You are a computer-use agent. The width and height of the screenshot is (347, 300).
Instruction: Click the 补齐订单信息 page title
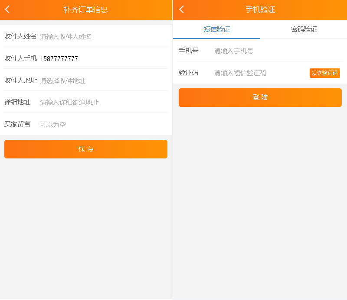pyautogui.click(x=85, y=10)
